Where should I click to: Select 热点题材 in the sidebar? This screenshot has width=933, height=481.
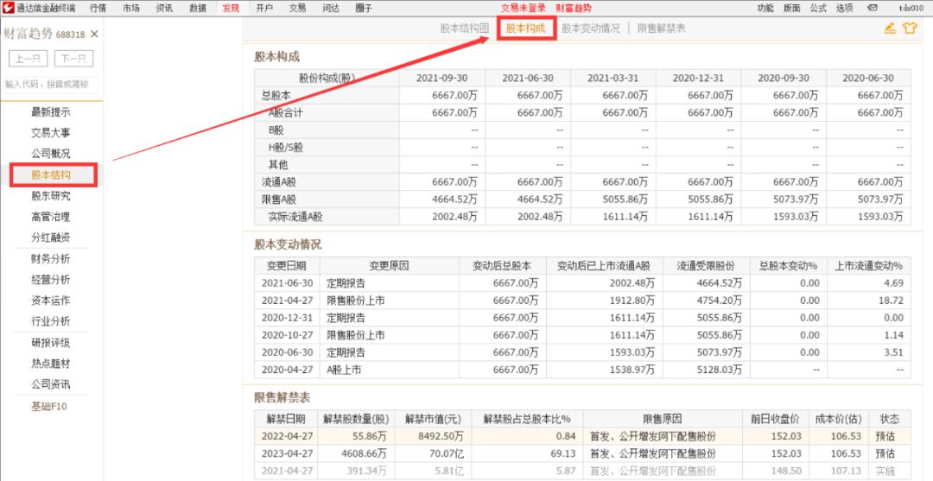click(51, 364)
